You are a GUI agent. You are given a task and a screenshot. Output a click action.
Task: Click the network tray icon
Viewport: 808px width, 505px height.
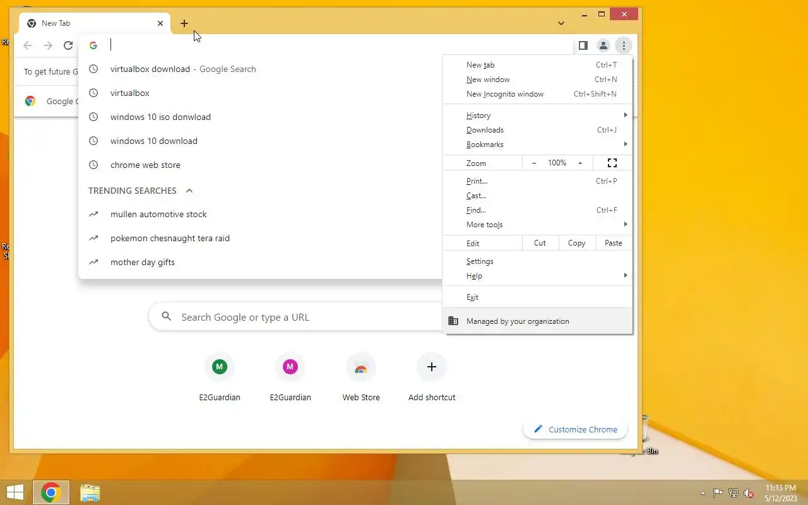coord(734,493)
